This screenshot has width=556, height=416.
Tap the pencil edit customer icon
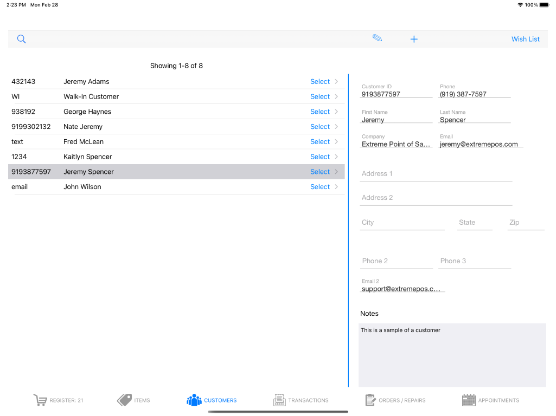click(x=378, y=38)
